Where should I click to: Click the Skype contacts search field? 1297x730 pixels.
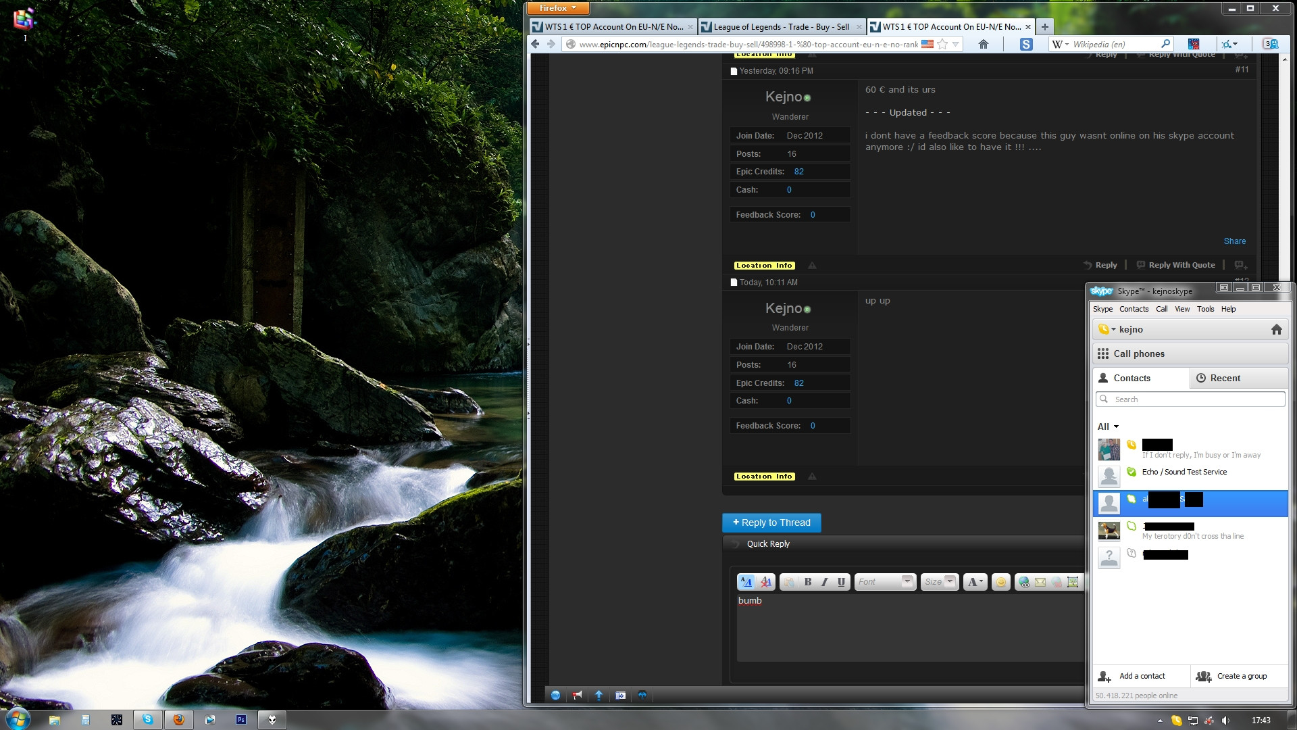pos(1190,399)
